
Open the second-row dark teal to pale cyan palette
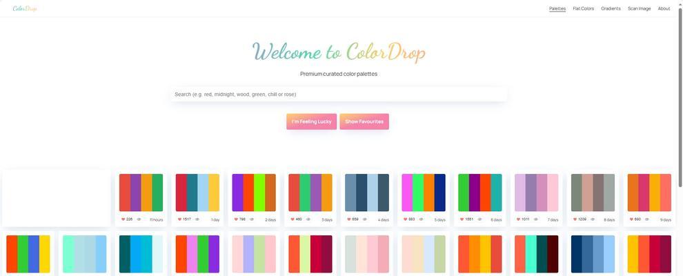[141, 254]
